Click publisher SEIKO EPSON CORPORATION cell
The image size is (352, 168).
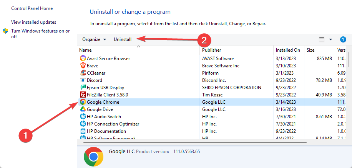tap(232, 88)
